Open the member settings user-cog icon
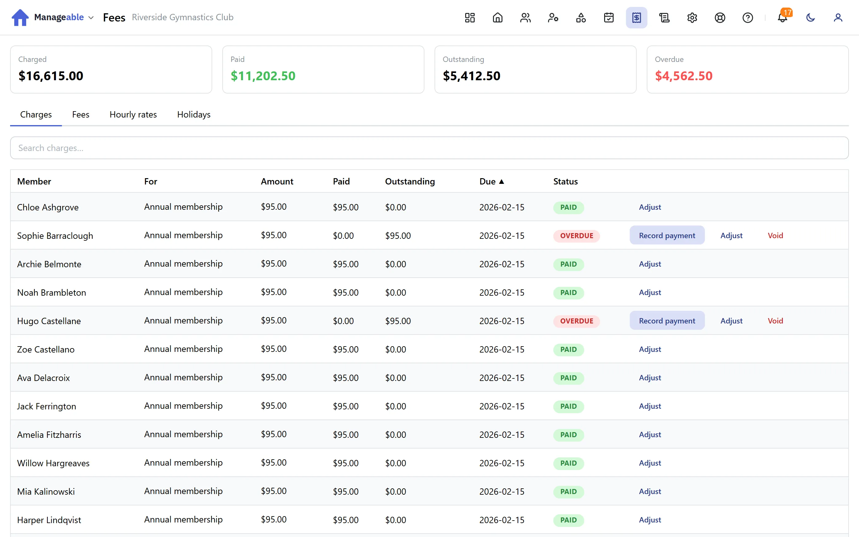Viewport: 859px width, 537px height. [553, 17]
